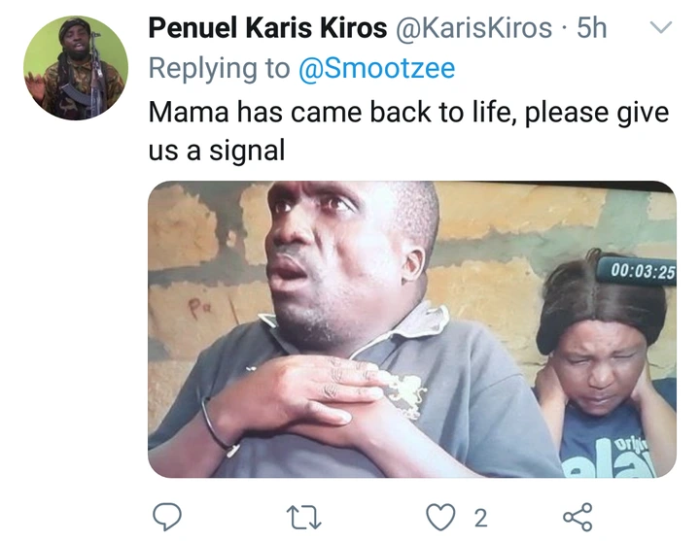700x541 pixels.
Task: Open the @KarisKiros handle
Action: [473, 28]
